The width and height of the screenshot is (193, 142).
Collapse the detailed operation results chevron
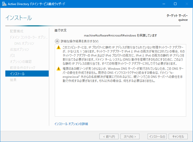click(57, 41)
